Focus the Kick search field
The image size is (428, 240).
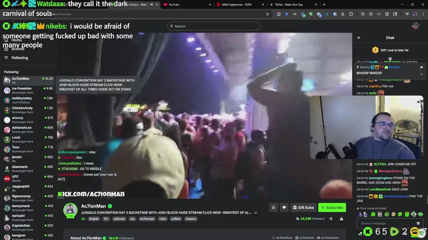tap(214, 26)
